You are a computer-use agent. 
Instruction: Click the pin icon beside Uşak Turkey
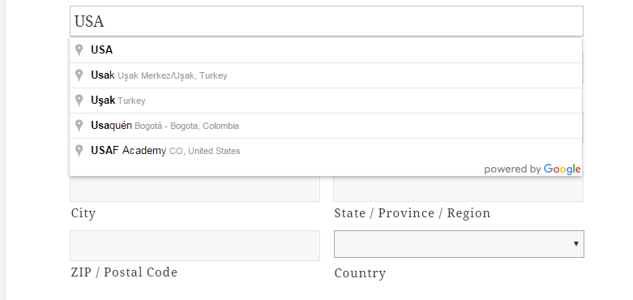79,100
